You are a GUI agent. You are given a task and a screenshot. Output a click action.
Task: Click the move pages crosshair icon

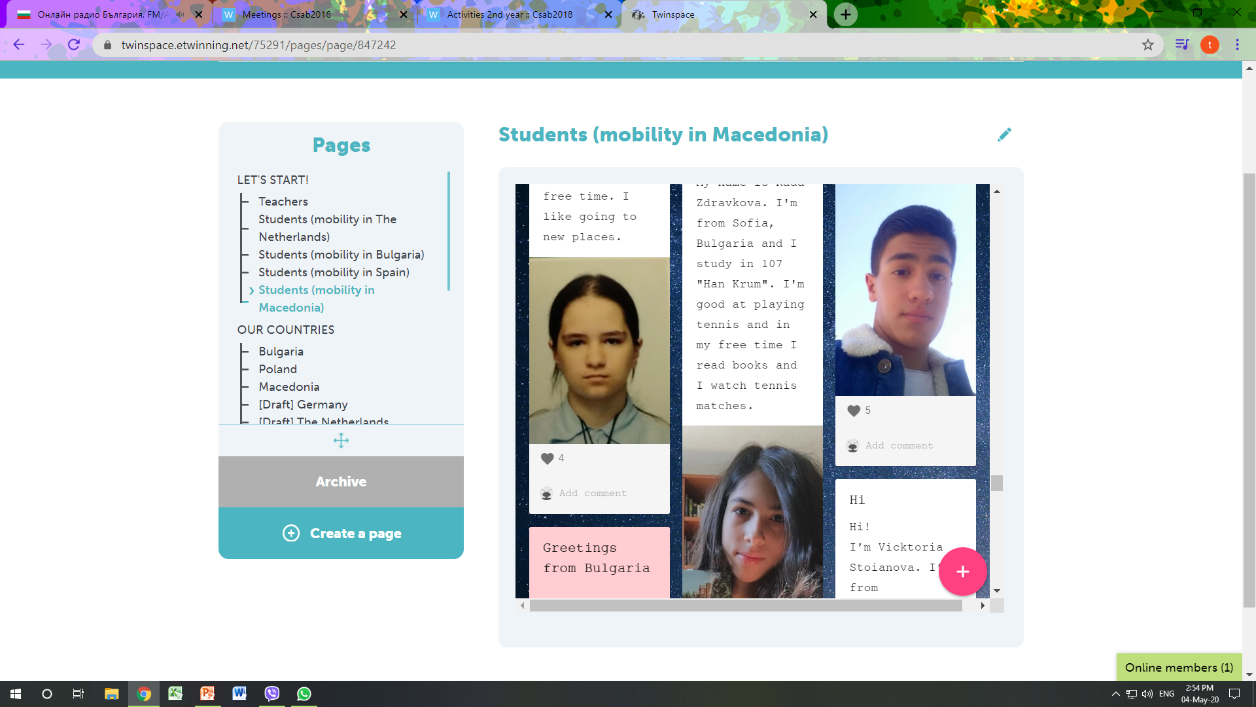[341, 441]
